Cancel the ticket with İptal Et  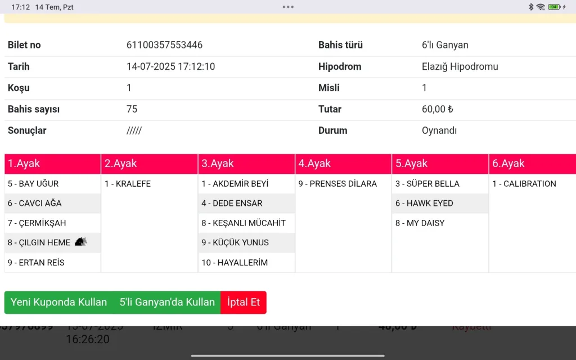point(244,302)
